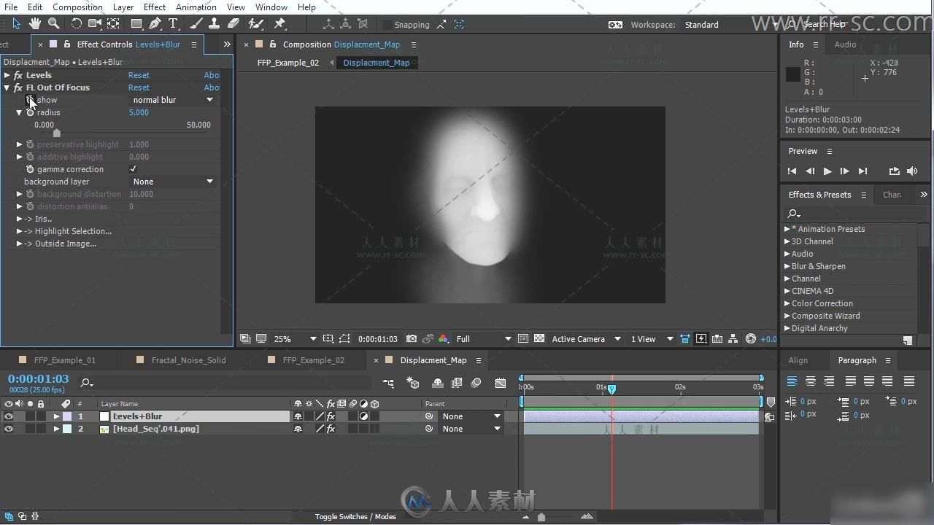
Task: Hide the Levels+Blur layer with the eye icon
Action: (9, 416)
